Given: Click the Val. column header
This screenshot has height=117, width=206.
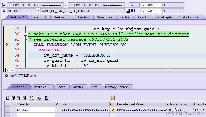Looking at the screenshot, I should pyautogui.click(x=86, y=104).
